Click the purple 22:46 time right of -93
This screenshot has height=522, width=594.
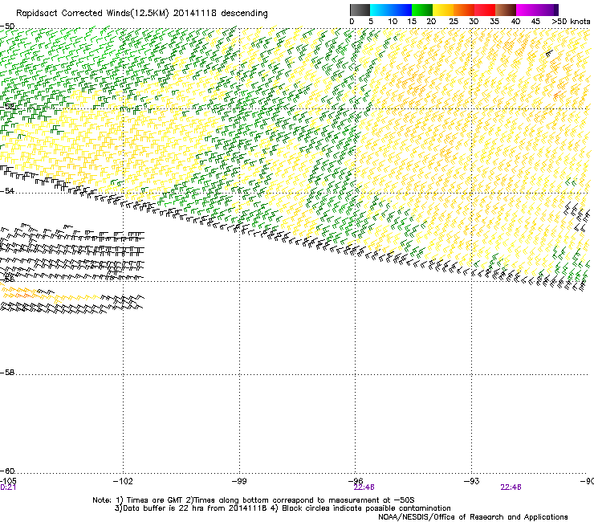[x=511, y=487]
